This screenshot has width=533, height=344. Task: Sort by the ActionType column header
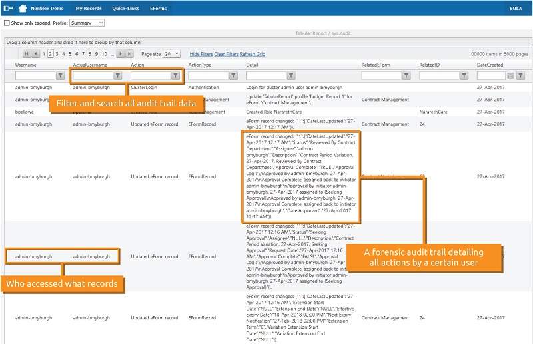[200, 65]
